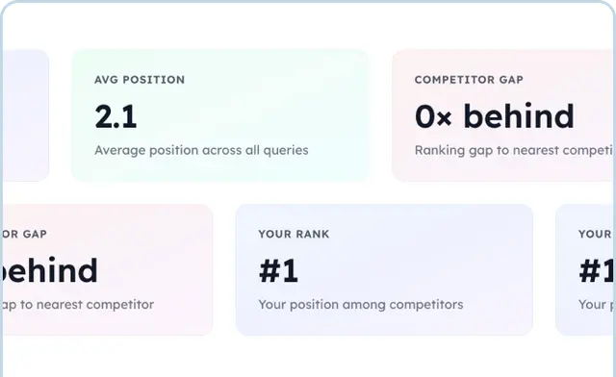This screenshot has height=377, width=616.
Task: Select the cut-off 'behind' value in bottom row
Action: (x=50, y=270)
